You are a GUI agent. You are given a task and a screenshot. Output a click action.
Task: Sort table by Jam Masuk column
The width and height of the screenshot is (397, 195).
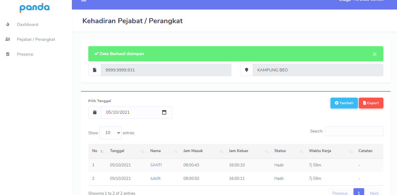(x=203, y=151)
